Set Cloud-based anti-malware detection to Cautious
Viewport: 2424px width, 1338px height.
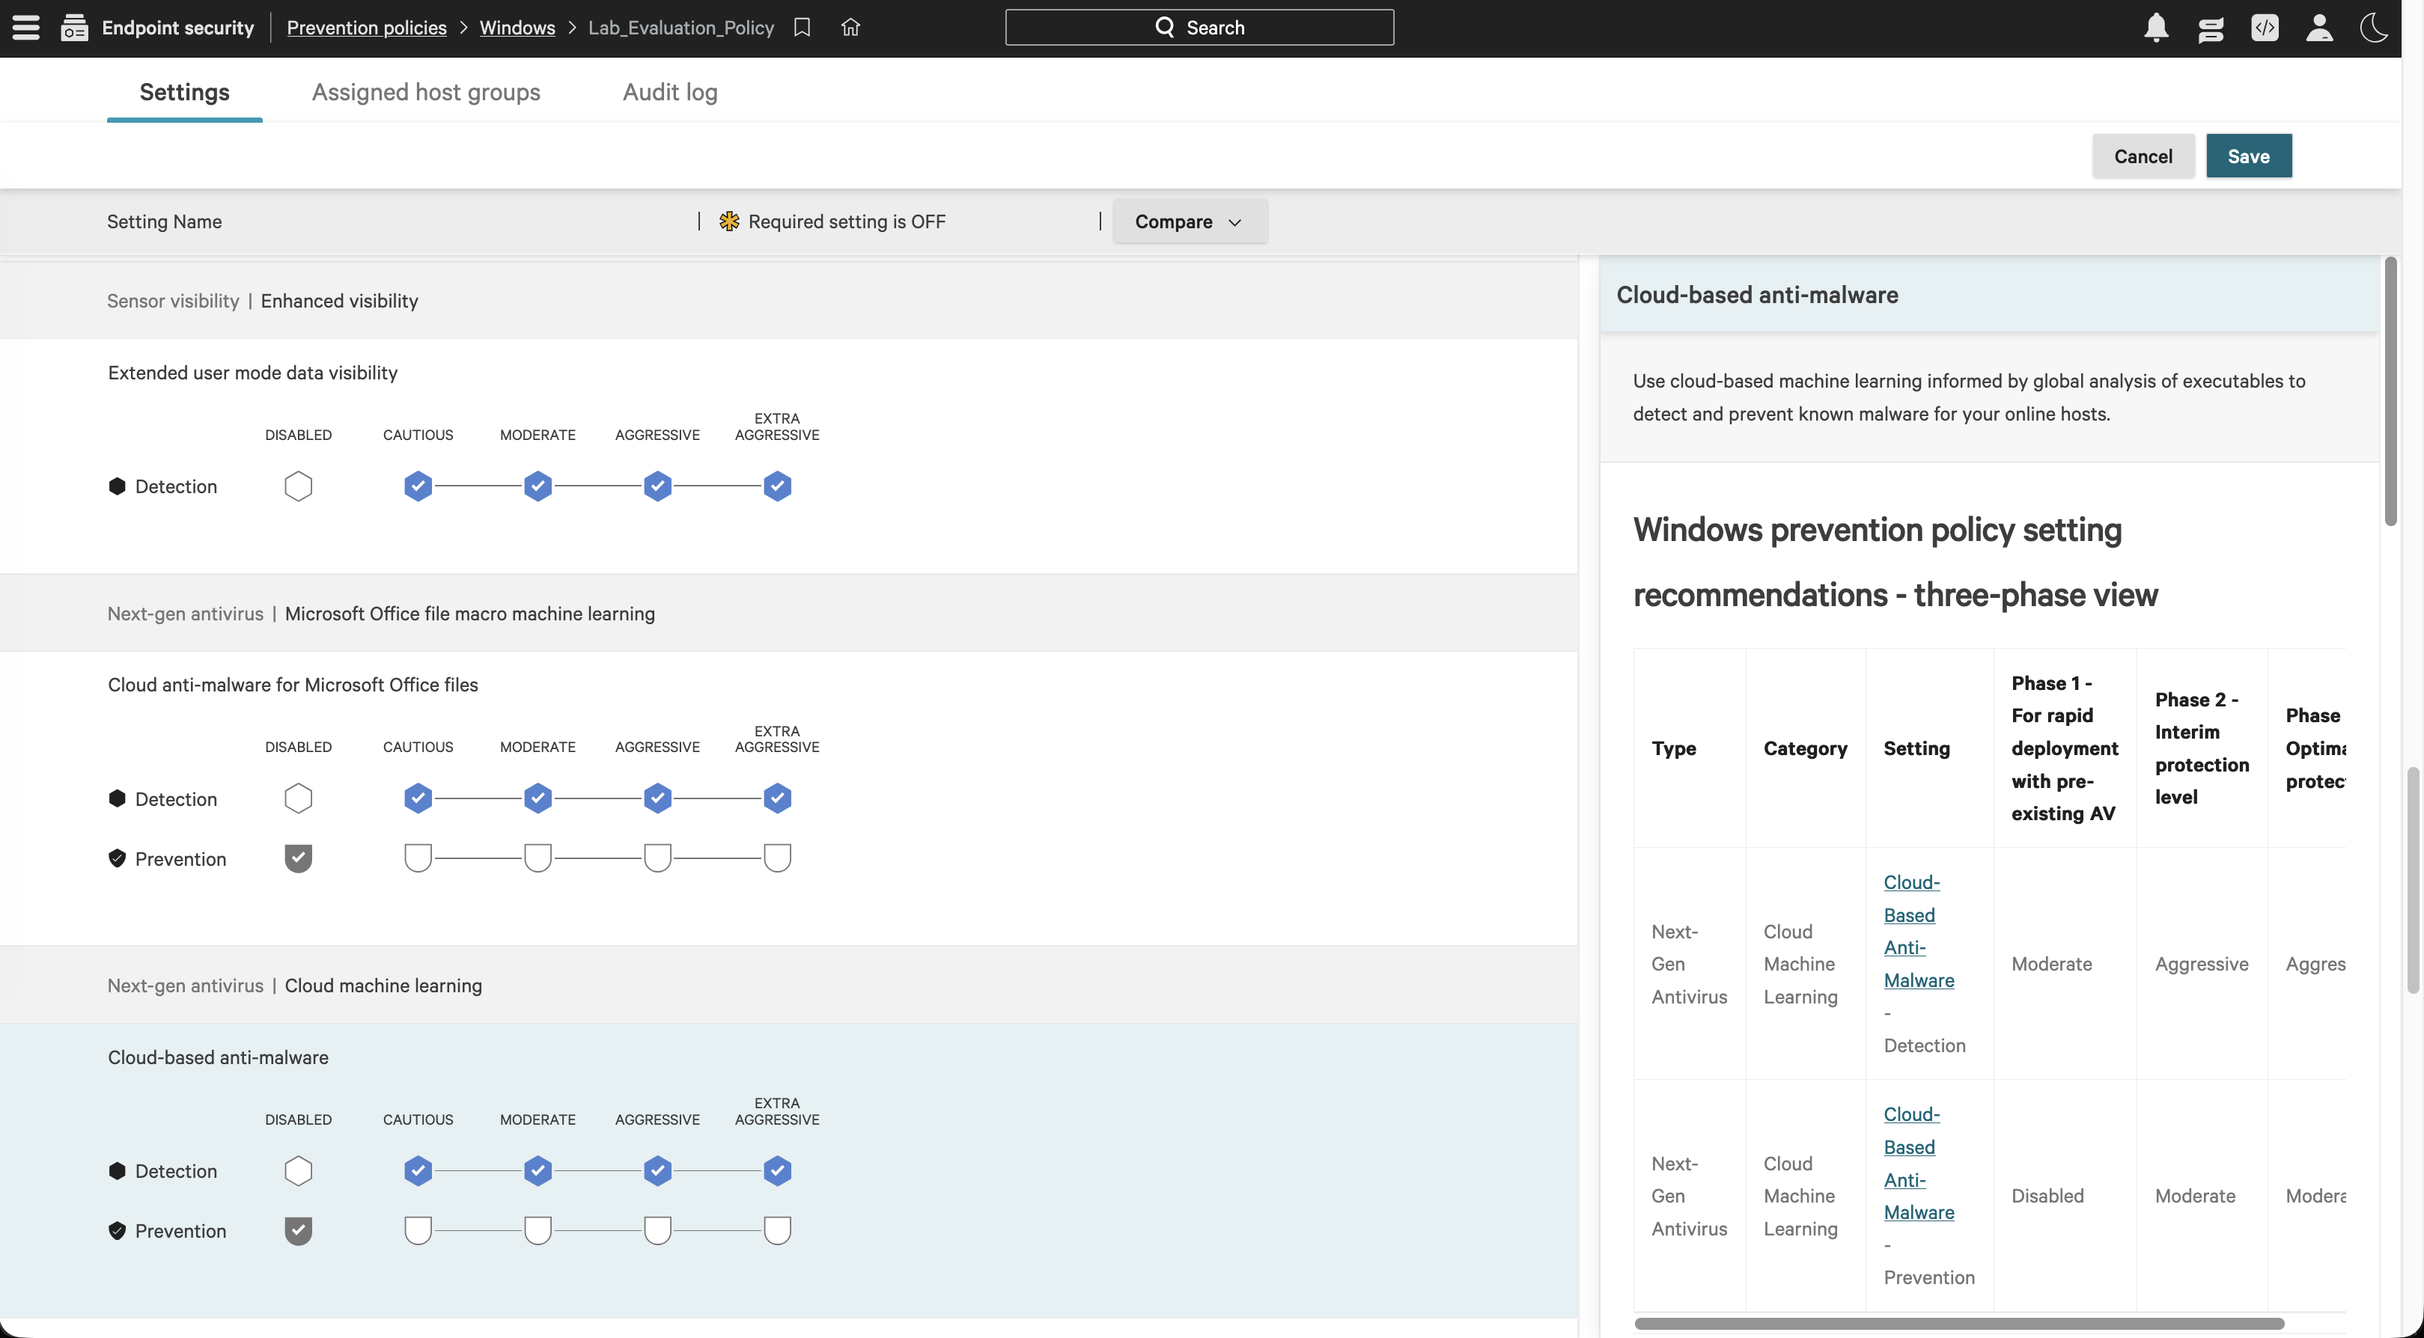(x=418, y=1171)
